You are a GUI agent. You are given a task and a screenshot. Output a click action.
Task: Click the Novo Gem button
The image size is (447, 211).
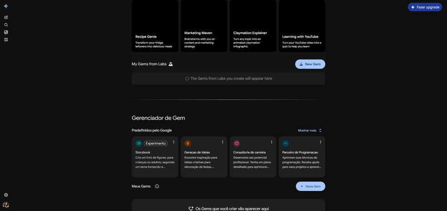310,186
